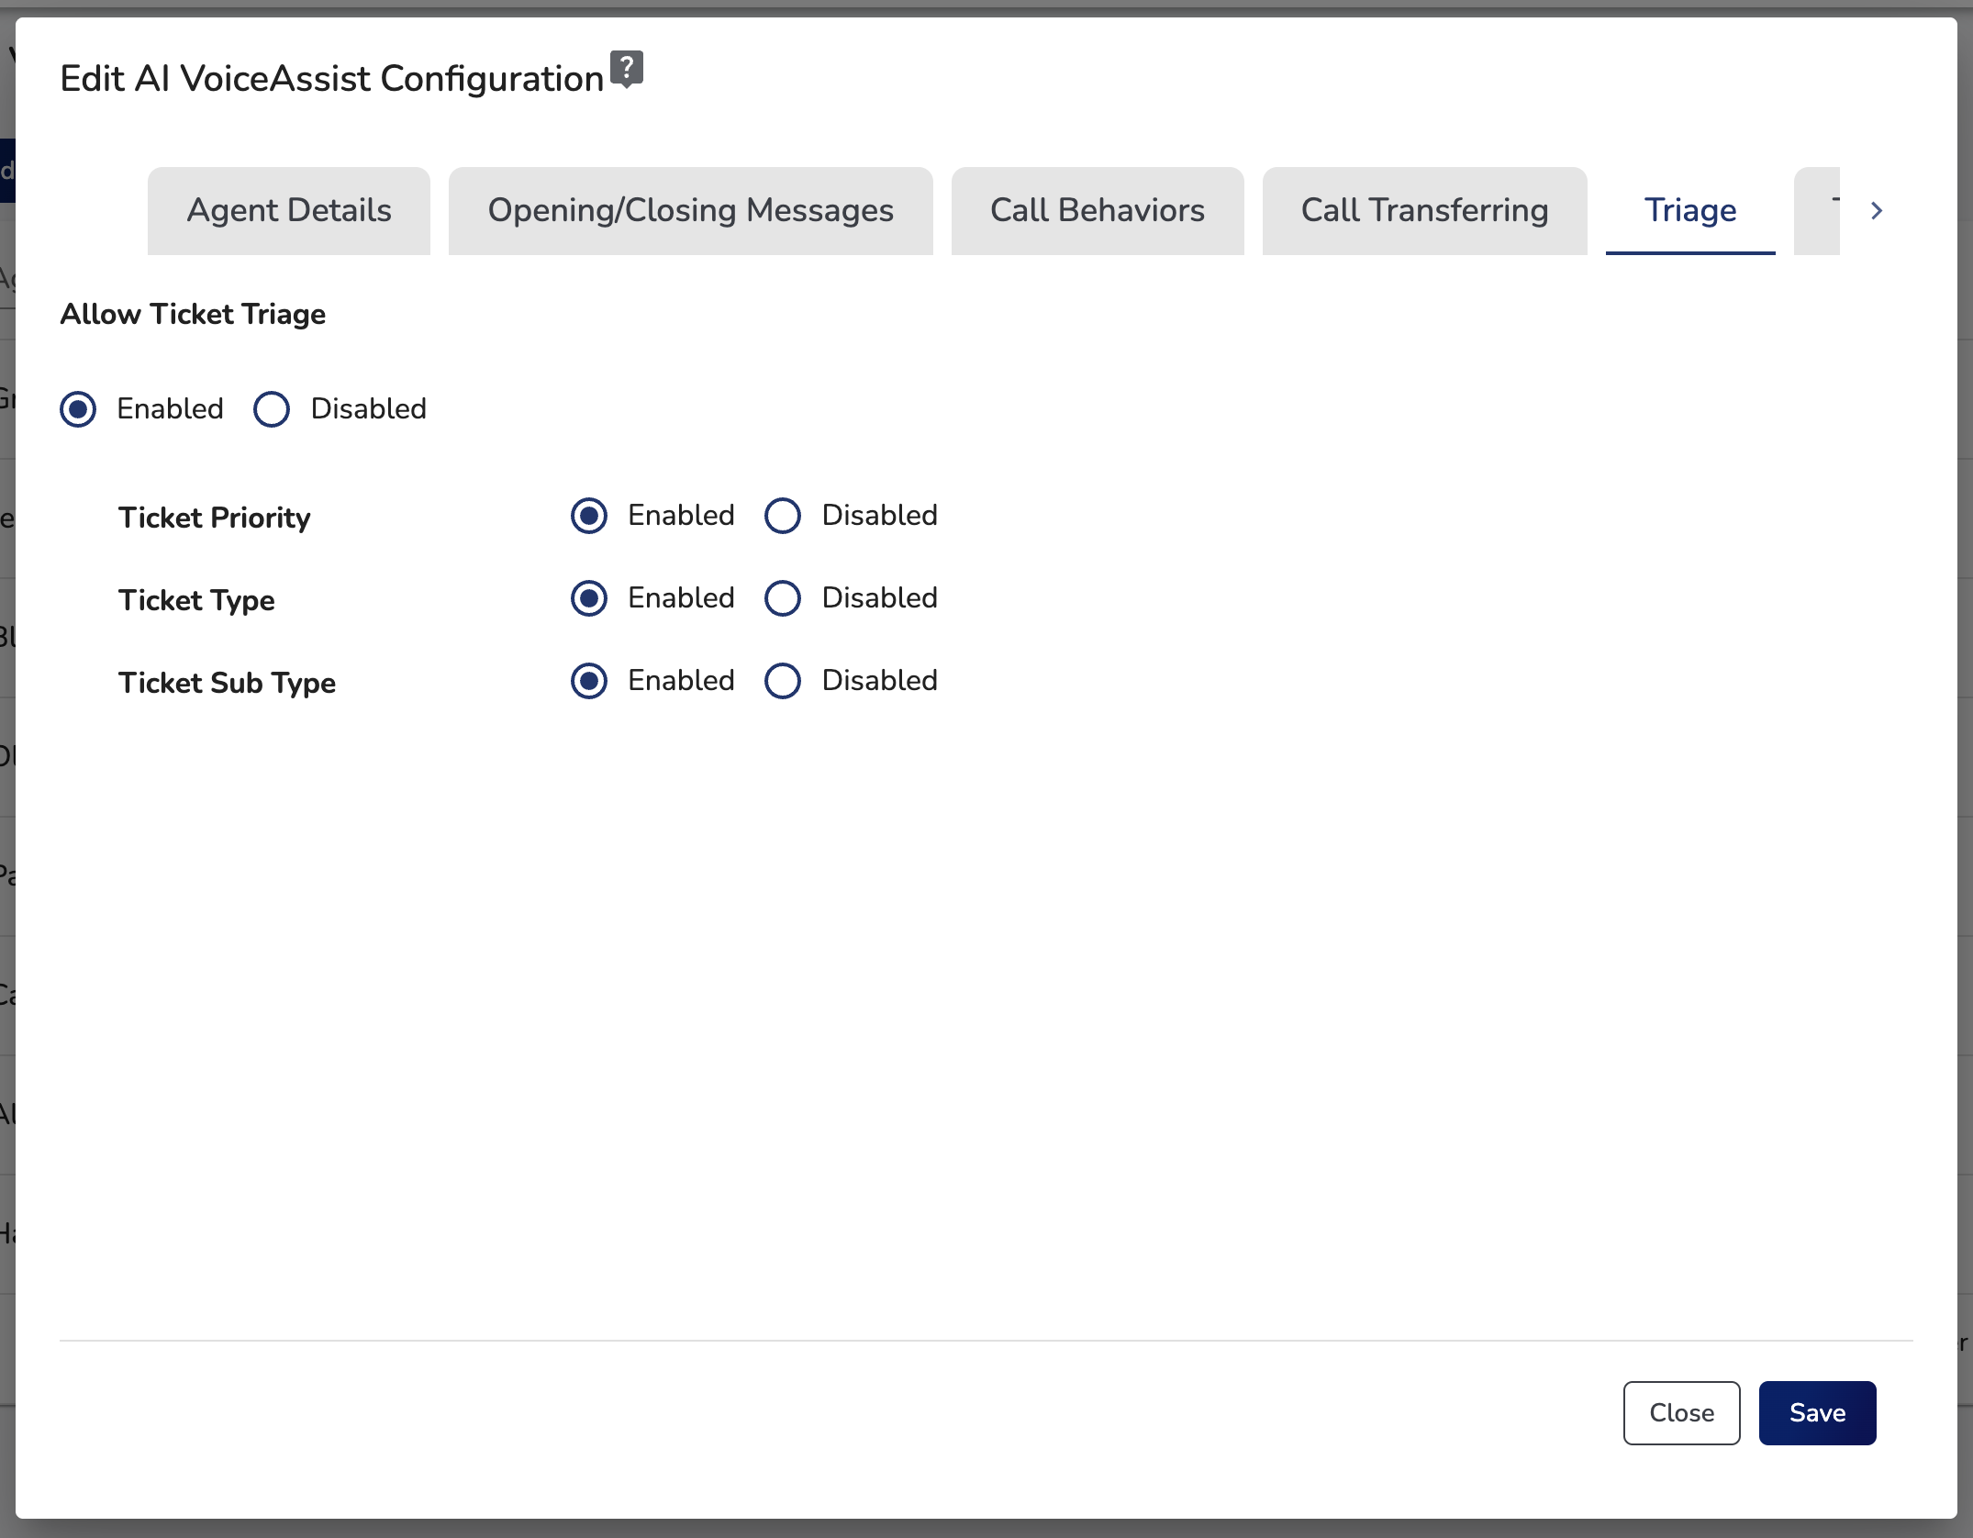Click the Ticket Sub Type label
This screenshot has height=1538, width=1973.
[x=227, y=683]
